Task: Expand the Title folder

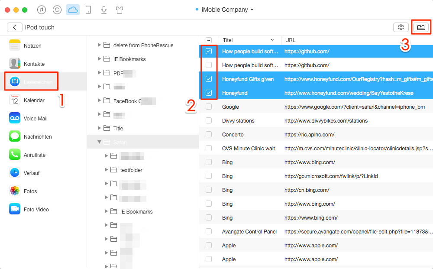Action: coord(99,128)
